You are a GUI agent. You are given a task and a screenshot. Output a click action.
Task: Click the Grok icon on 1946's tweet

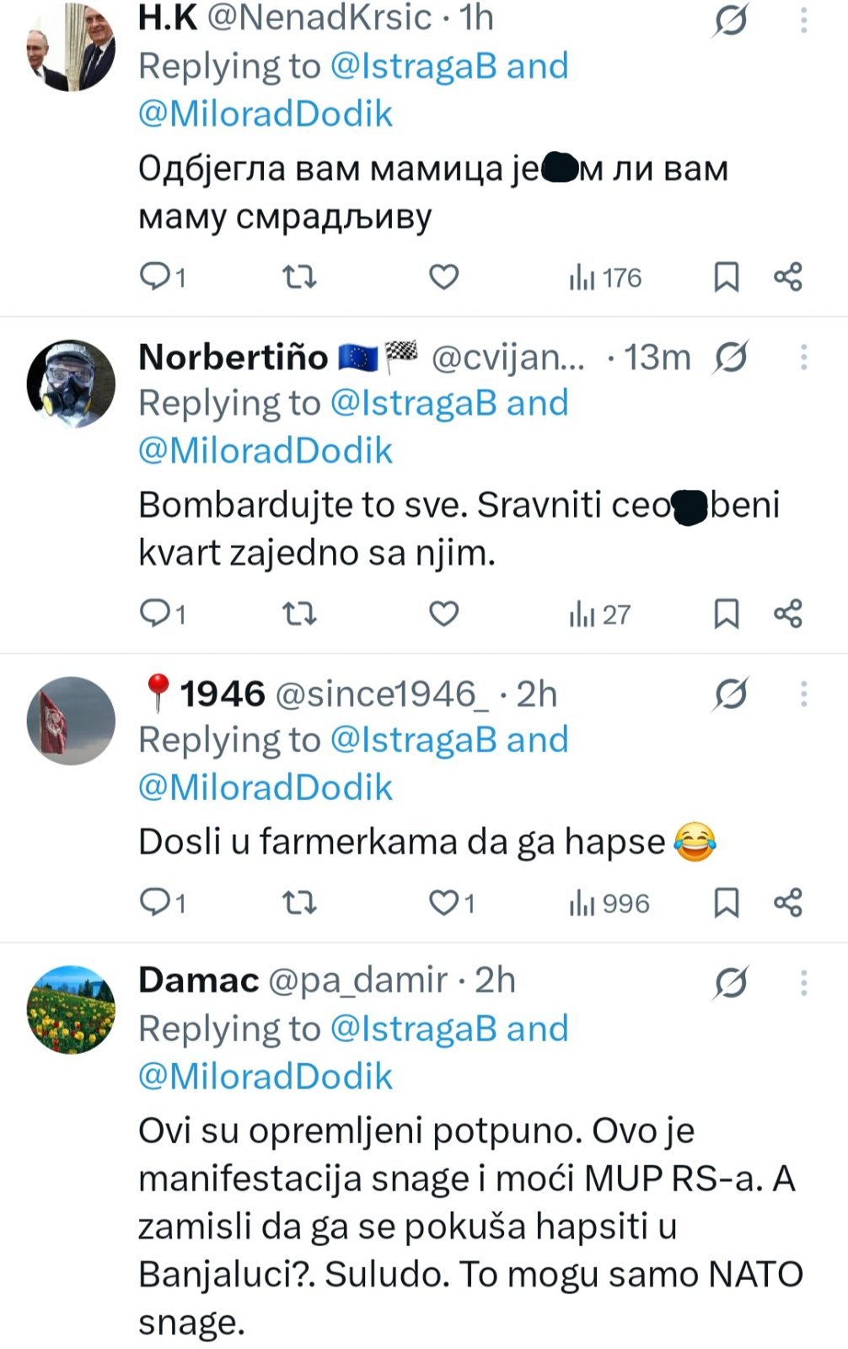click(730, 695)
